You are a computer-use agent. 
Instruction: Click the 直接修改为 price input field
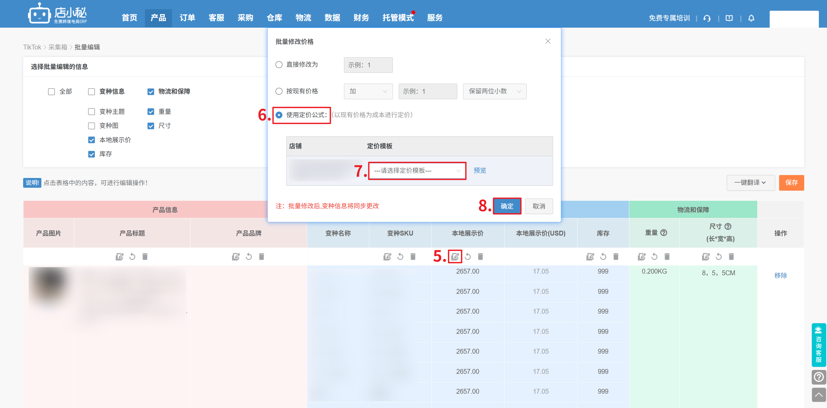click(x=368, y=65)
